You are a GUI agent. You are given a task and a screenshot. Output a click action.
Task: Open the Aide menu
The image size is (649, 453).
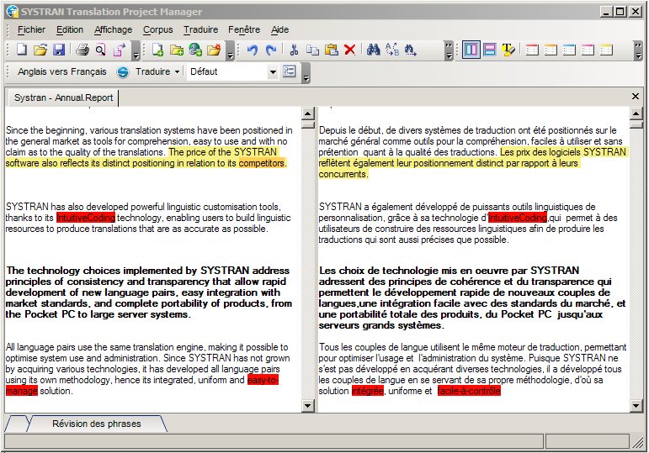tap(279, 29)
